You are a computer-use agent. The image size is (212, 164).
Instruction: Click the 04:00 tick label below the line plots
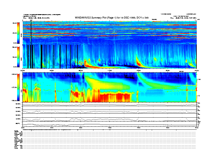pos(52,128)
